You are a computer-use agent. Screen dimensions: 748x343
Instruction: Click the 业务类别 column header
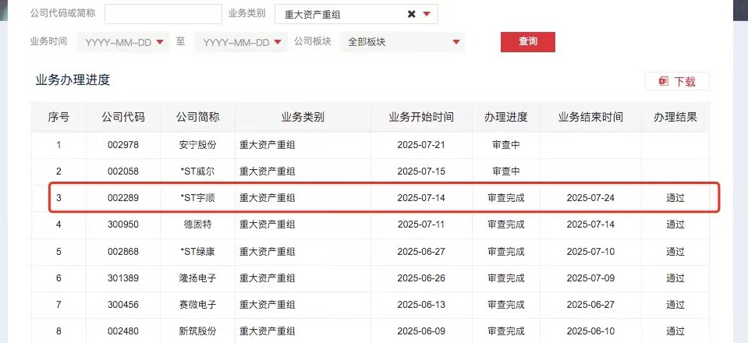(x=303, y=118)
